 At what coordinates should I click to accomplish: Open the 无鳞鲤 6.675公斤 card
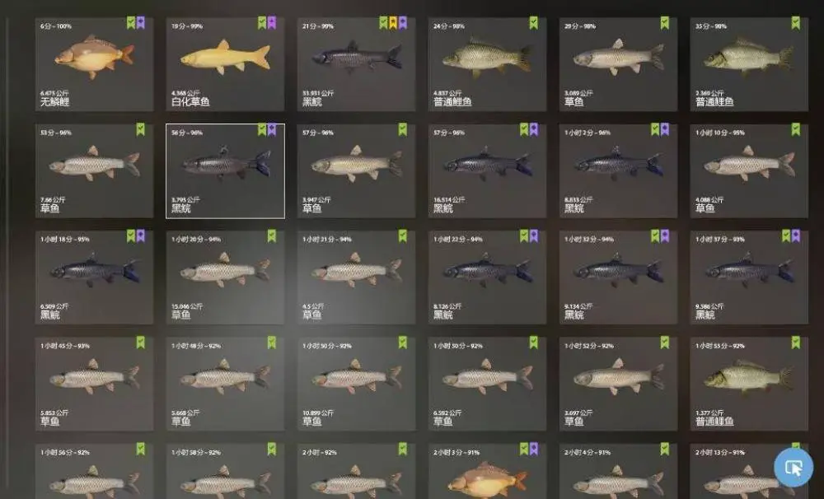coord(94,64)
